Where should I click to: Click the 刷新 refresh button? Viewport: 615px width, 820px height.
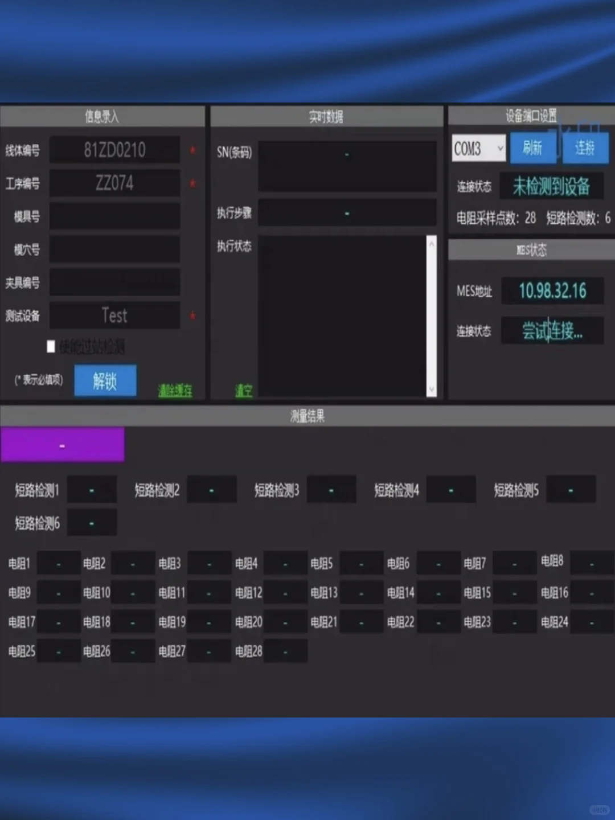pos(532,148)
